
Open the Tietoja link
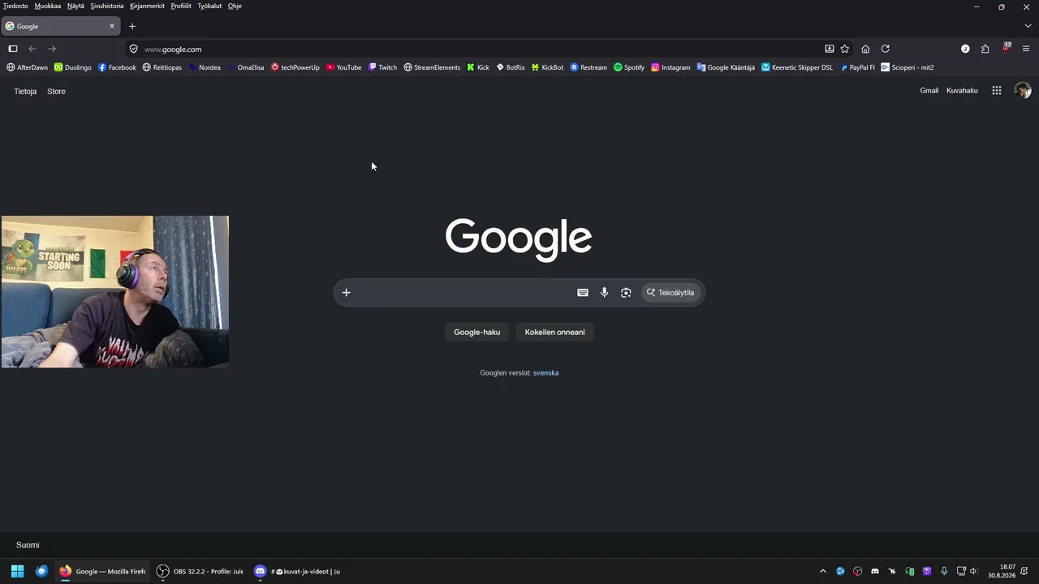click(25, 92)
